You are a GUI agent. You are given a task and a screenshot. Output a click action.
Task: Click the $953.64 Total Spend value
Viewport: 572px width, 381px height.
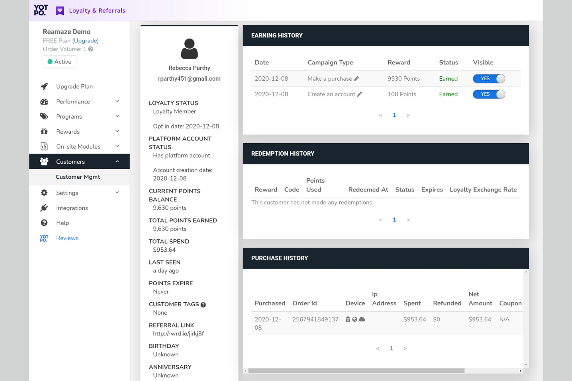[164, 250]
